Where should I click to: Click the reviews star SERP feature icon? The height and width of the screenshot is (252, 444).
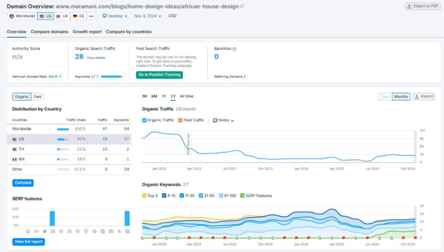coord(44,231)
